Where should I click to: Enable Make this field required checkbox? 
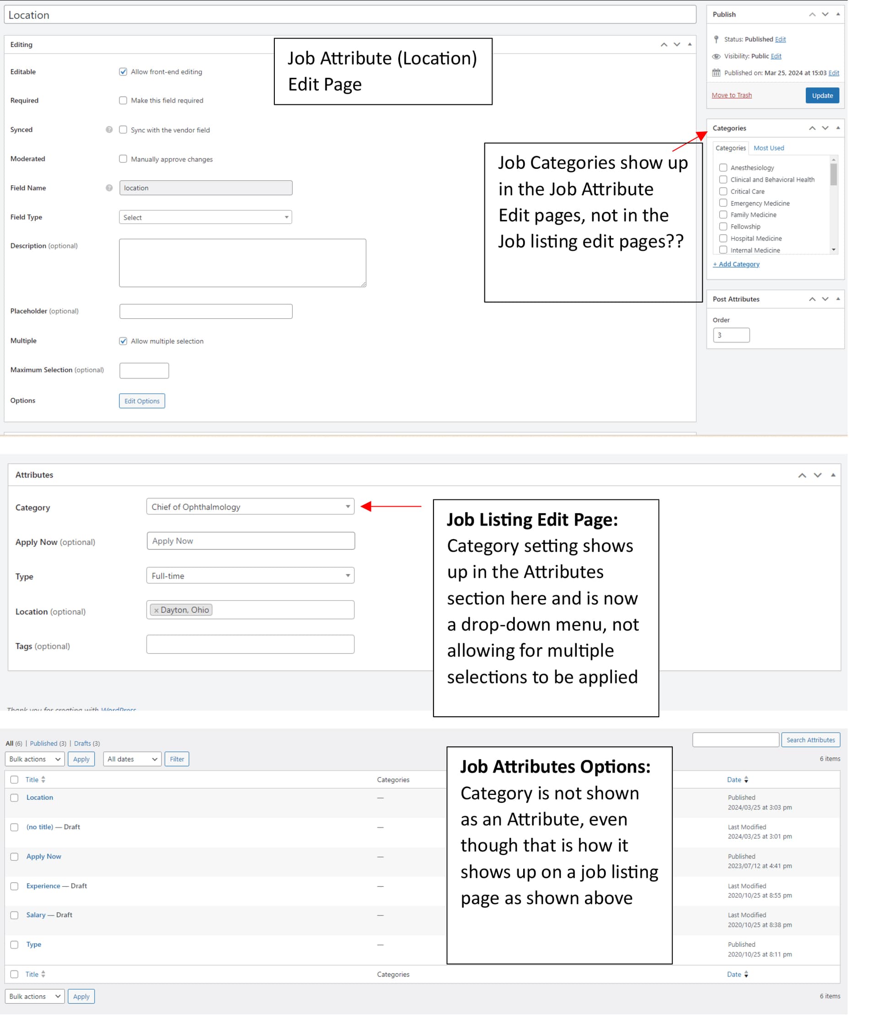point(123,101)
